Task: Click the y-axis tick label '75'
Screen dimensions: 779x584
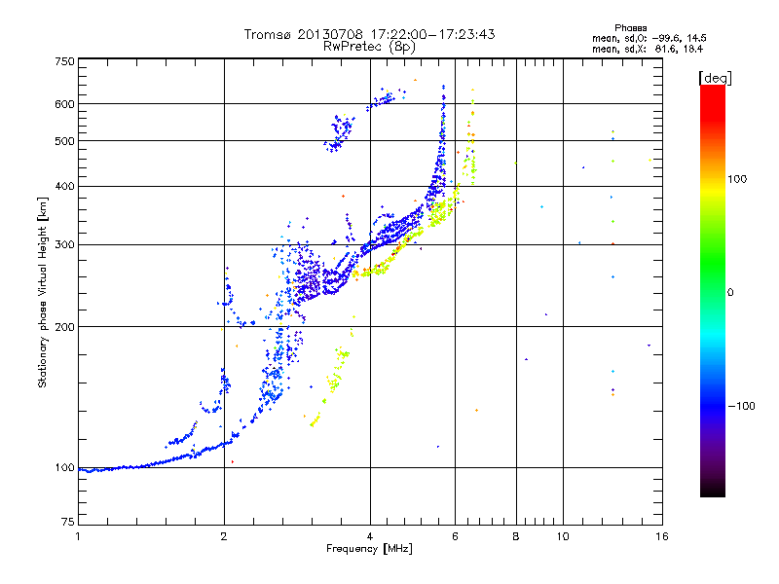Action: click(68, 522)
